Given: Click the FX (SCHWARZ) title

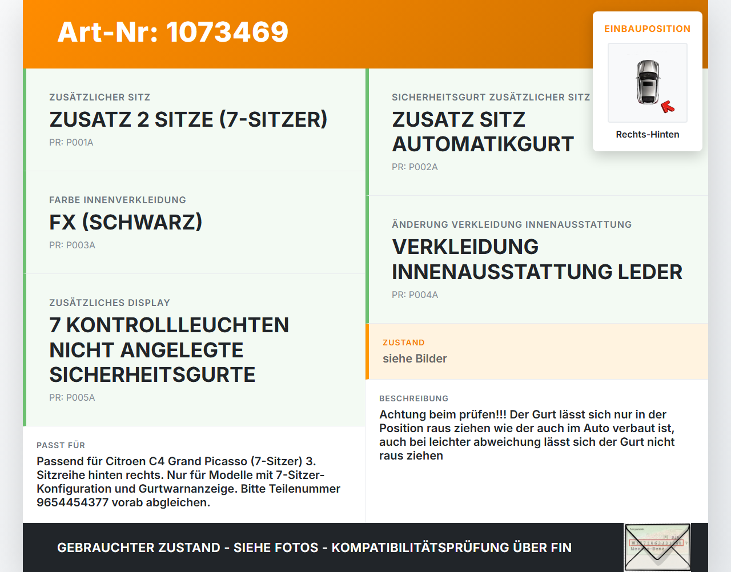Looking at the screenshot, I should (x=126, y=222).
